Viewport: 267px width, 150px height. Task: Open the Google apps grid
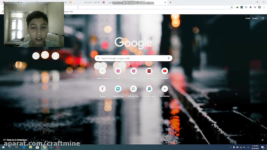tap(263, 18)
